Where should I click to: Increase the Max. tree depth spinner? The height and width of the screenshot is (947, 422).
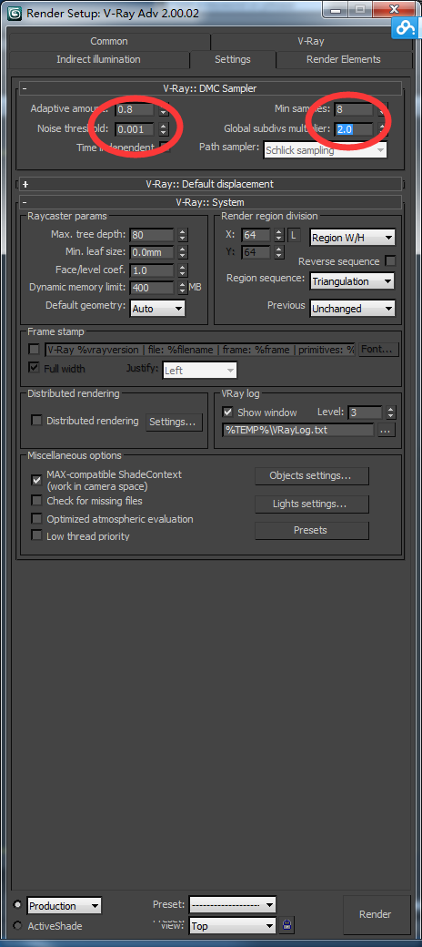[183, 231]
